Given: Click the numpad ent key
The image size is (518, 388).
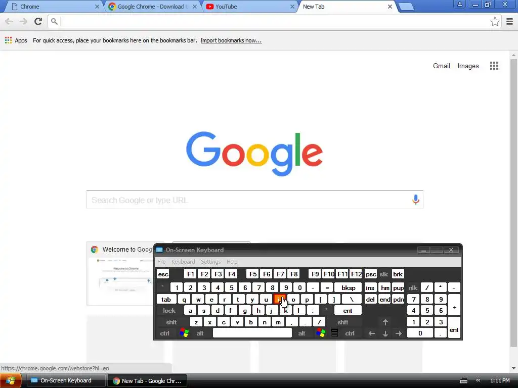Looking at the screenshot, I should point(454,327).
